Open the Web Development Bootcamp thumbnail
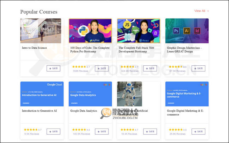The width and height of the screenshot is (229, 143). [x=139, y=31]
